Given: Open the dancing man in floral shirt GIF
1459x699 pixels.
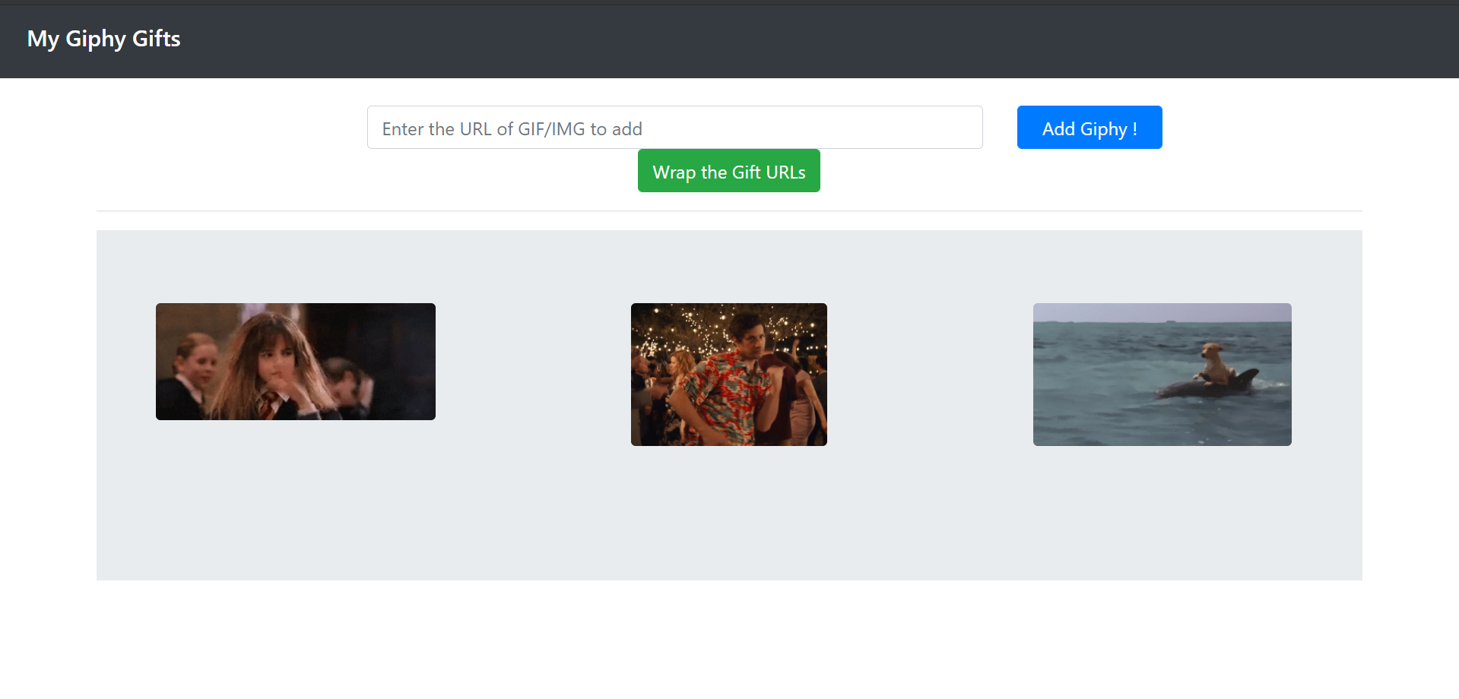Looking at the screenshot, I should click(x=728, y=375).
